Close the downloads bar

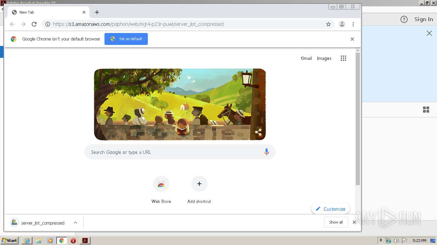354,222
